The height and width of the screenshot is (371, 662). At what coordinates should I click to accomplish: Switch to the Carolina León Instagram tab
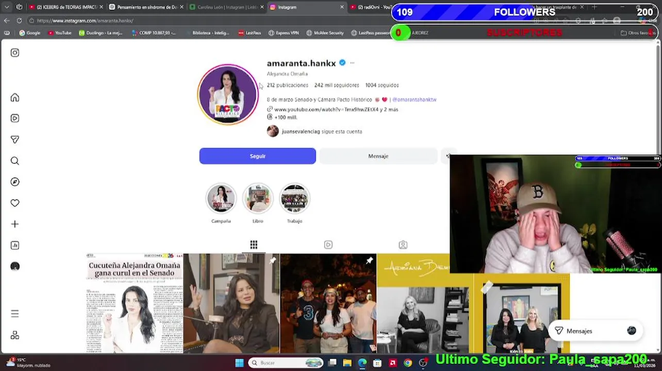(x=227, y=7)
